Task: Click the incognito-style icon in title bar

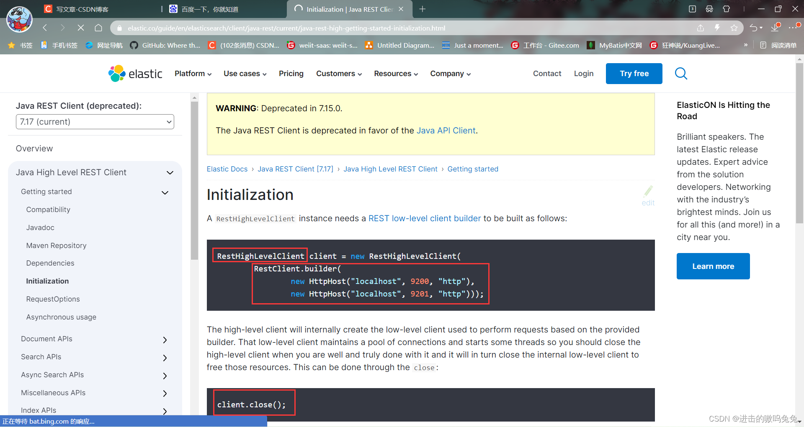Action: 709,9
